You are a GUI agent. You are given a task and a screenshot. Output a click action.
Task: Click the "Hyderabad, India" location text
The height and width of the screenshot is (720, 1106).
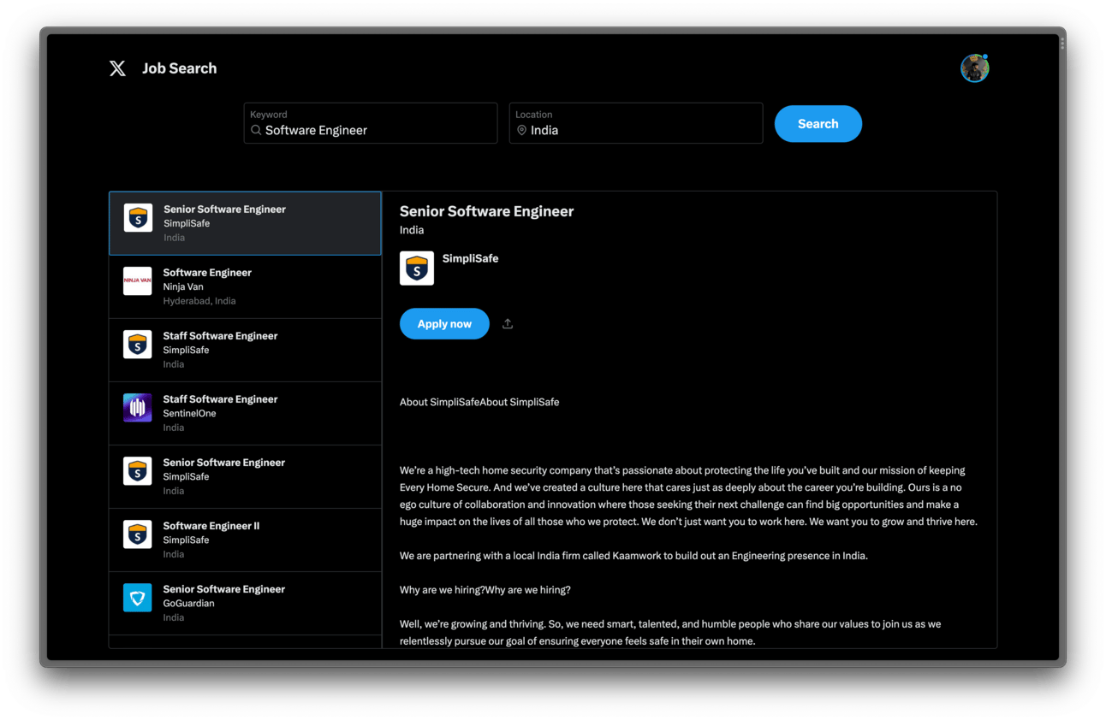pyautogui.click(x=199, y=301)
